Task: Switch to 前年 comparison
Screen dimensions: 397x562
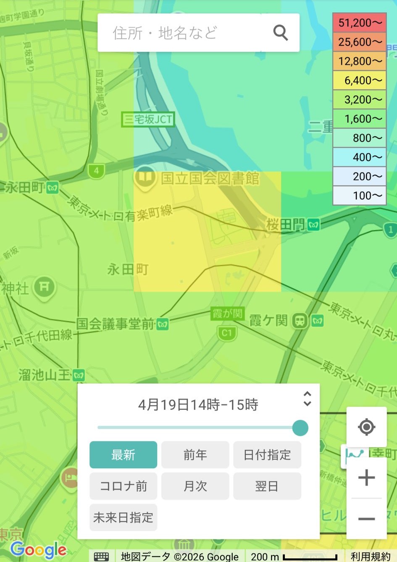Action: pyautogui.click(x=195, y=455)
